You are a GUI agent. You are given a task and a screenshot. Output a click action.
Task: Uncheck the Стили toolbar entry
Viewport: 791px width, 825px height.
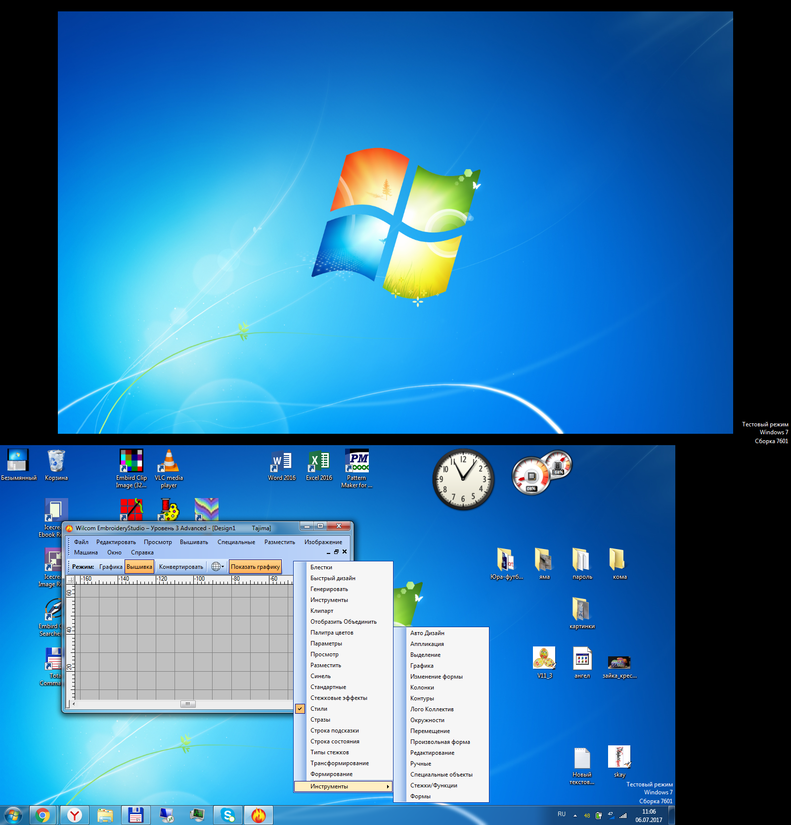[344, 709]
